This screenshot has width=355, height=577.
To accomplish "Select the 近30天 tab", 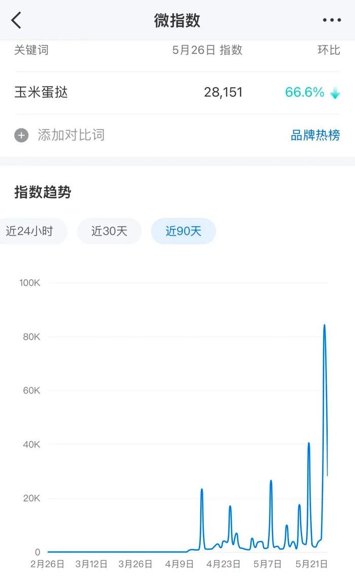I will point(110,231).
